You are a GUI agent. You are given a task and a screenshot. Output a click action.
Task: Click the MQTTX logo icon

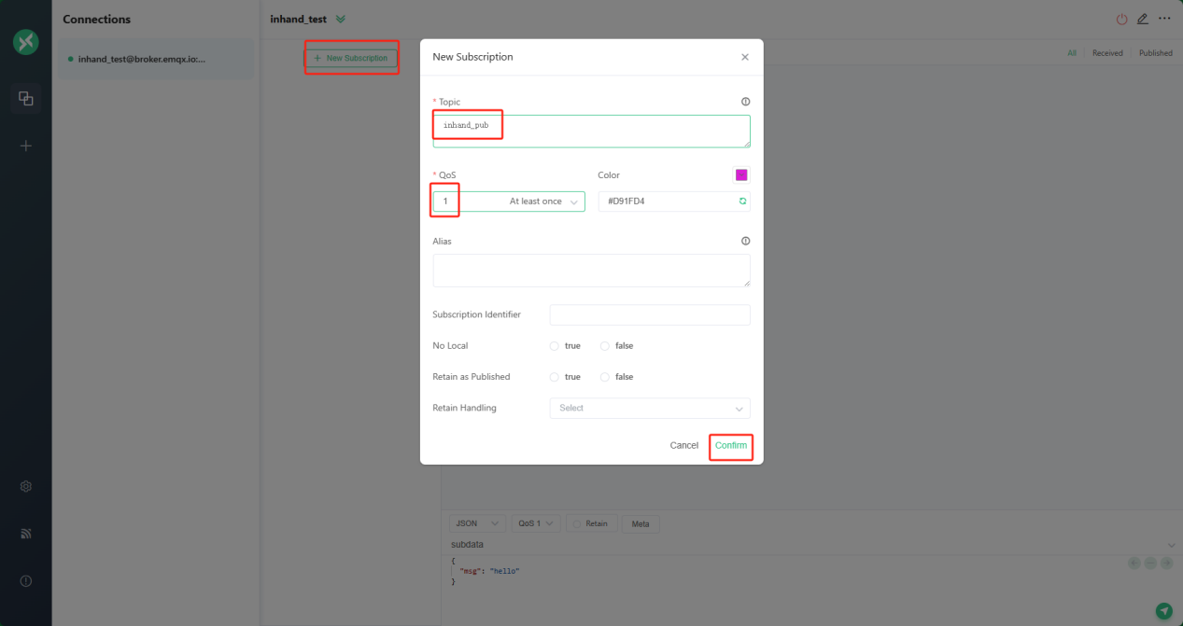click(x=26, y=42)
